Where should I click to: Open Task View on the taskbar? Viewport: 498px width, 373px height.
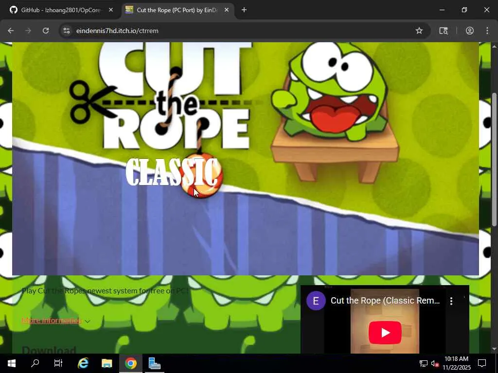coord(58,363)
